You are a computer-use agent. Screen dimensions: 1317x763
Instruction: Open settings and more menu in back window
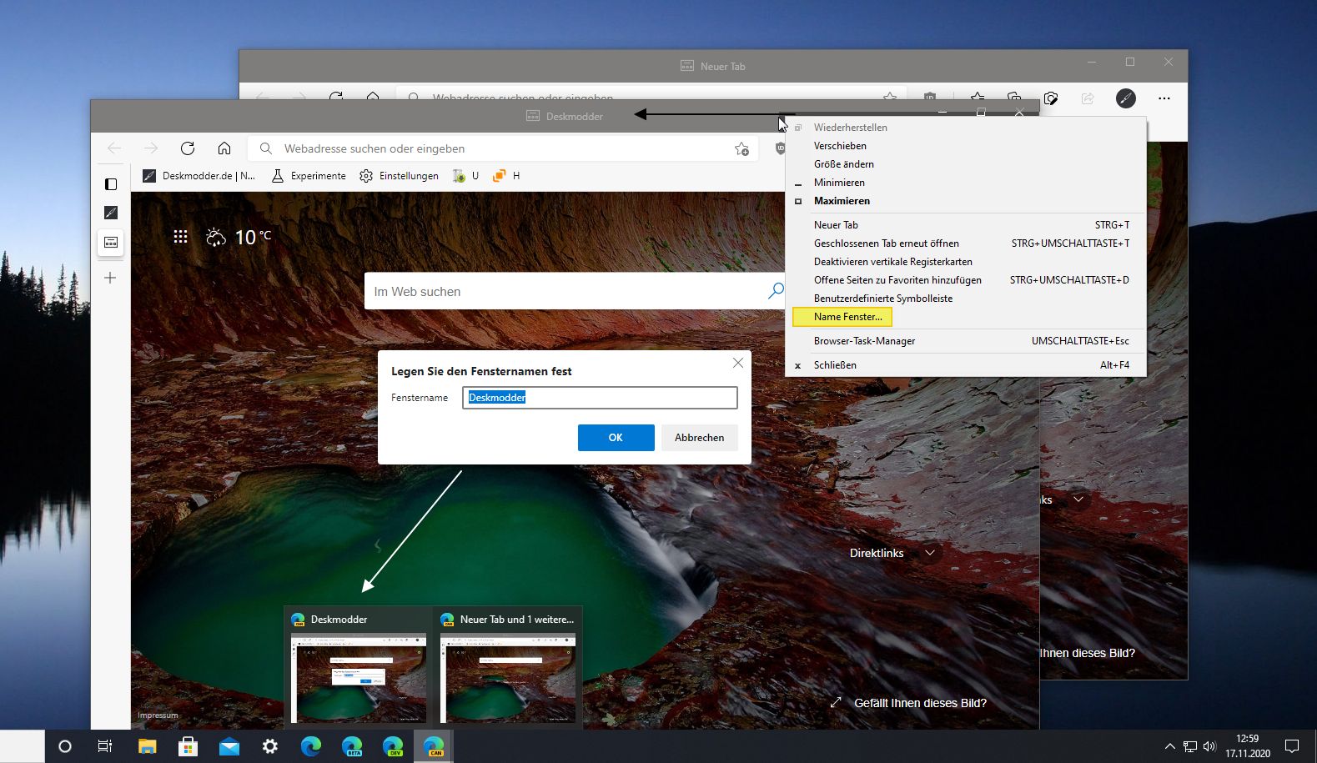pos(1164,98)
